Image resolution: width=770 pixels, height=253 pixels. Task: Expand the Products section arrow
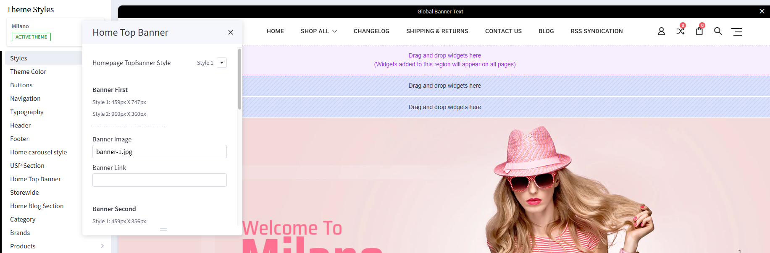[102, 246]
